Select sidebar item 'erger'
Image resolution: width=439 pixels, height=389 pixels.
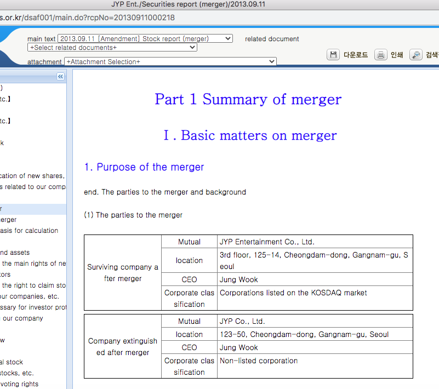pos(8,220)
